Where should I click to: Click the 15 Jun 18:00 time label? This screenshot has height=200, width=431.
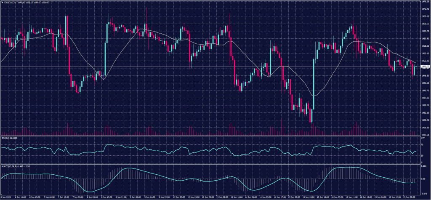coord(323,197)
